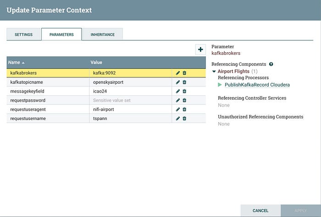Select the messagekeyfield row
The height and width of the screenshot is (217, 321).
pyautogui.click(x=106, y=91)
